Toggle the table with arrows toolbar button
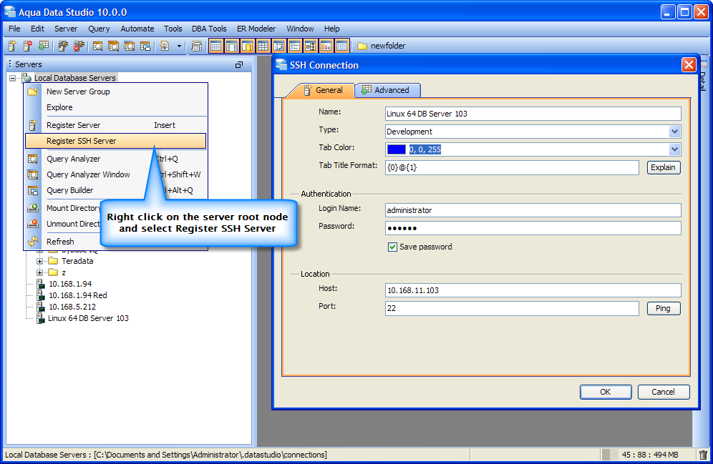Viewport: 713px width, 464px height. 278,46
